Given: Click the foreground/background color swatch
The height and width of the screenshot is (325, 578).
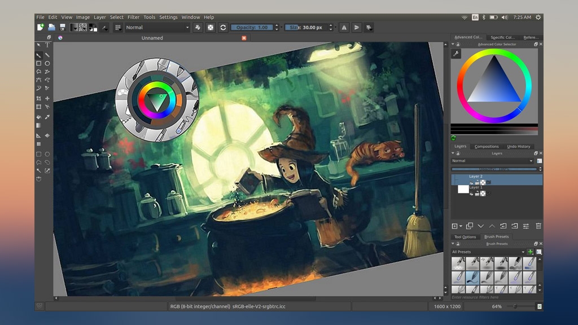Looking at the screenshot, I should click(x=93, y=27).
